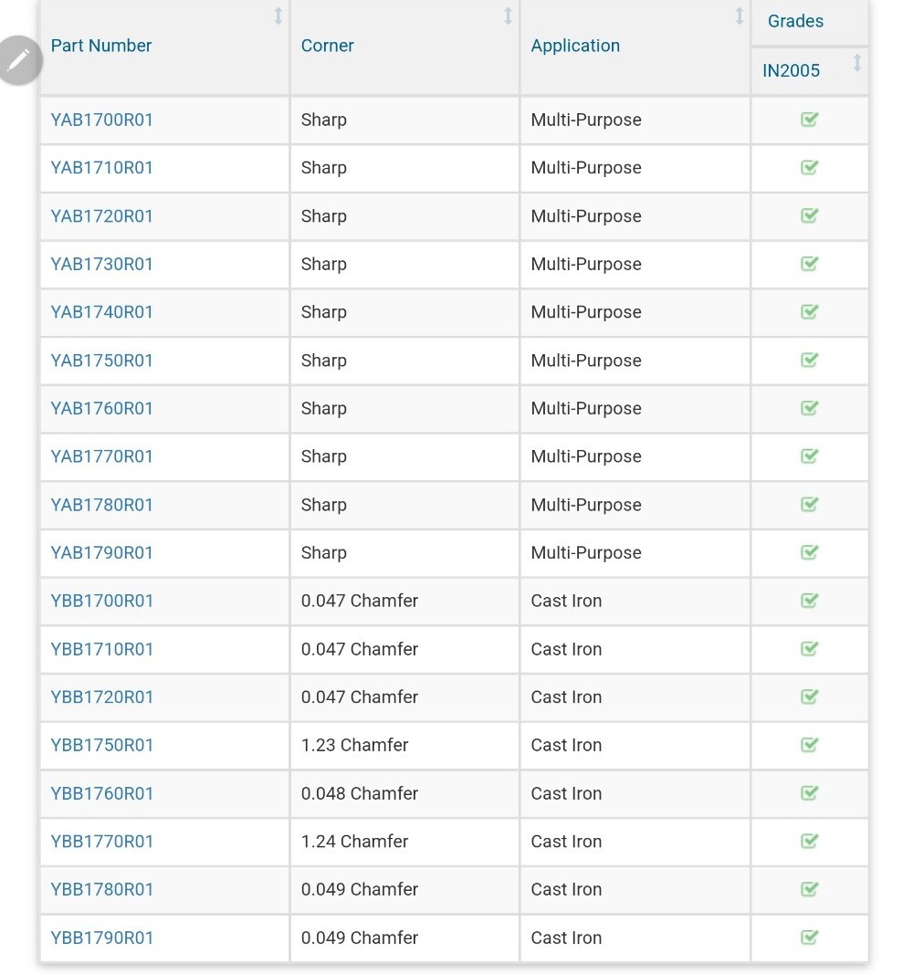Image resolution: width=913 pixels, height=974 pixels.
Task: Sort by Part Number column arrows
Action: click(278, 16)
